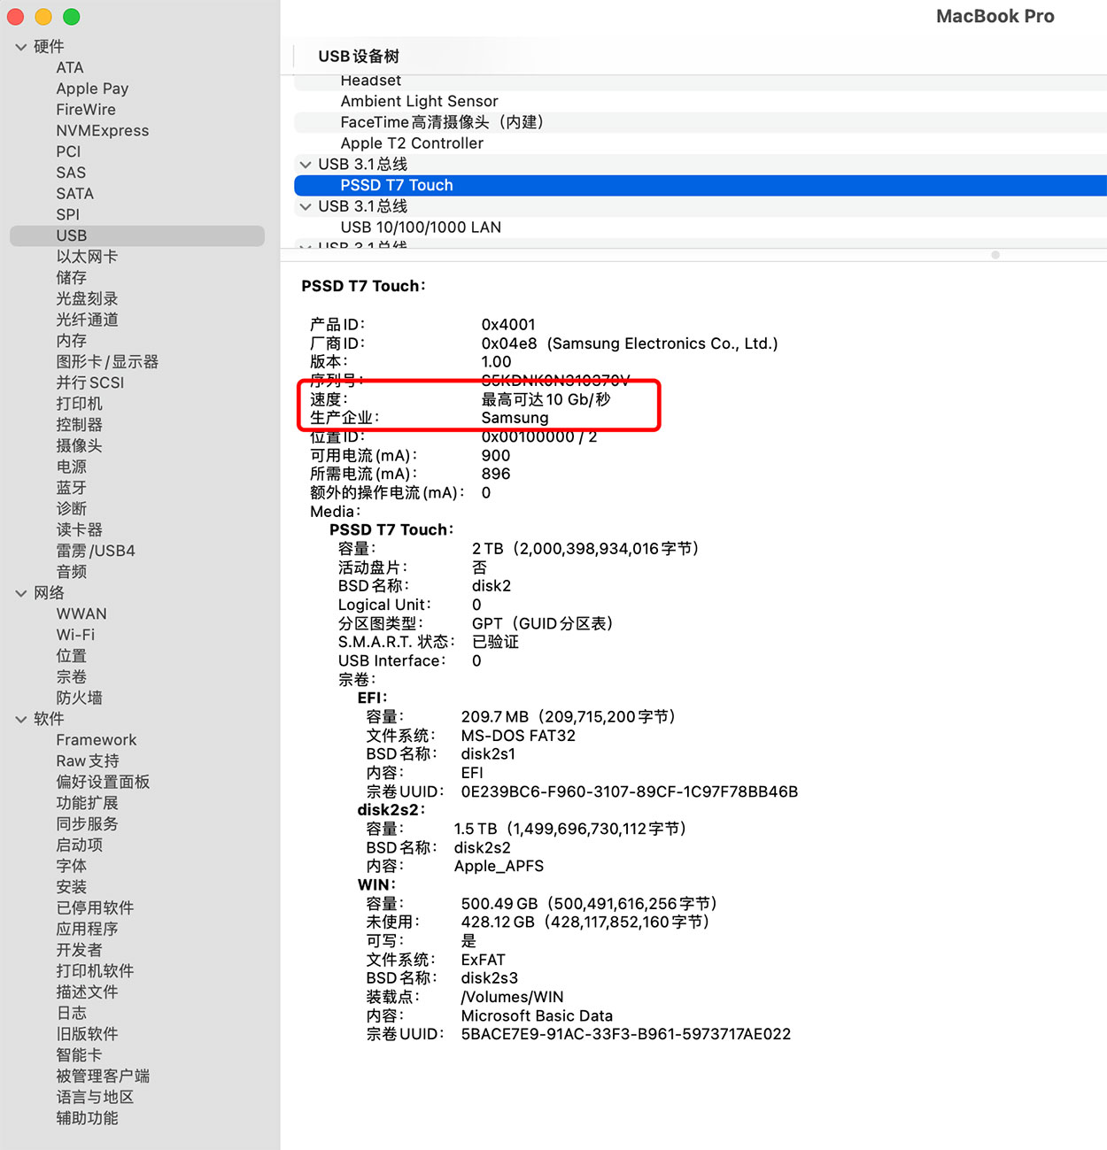Open the SATA entry
The height and width of the screenshot is (1150, 1107).
[x=74, y=194]
